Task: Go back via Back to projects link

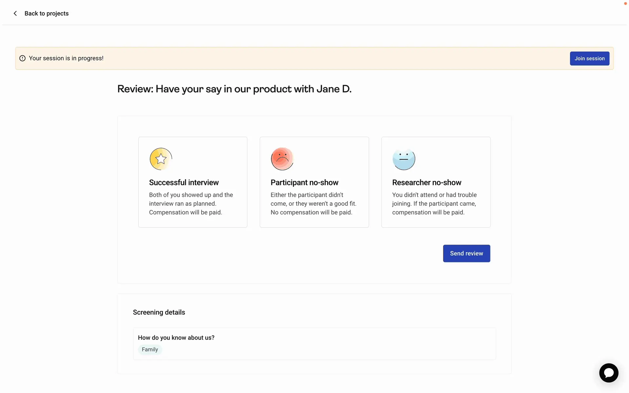Action: (x=47, y=13)
